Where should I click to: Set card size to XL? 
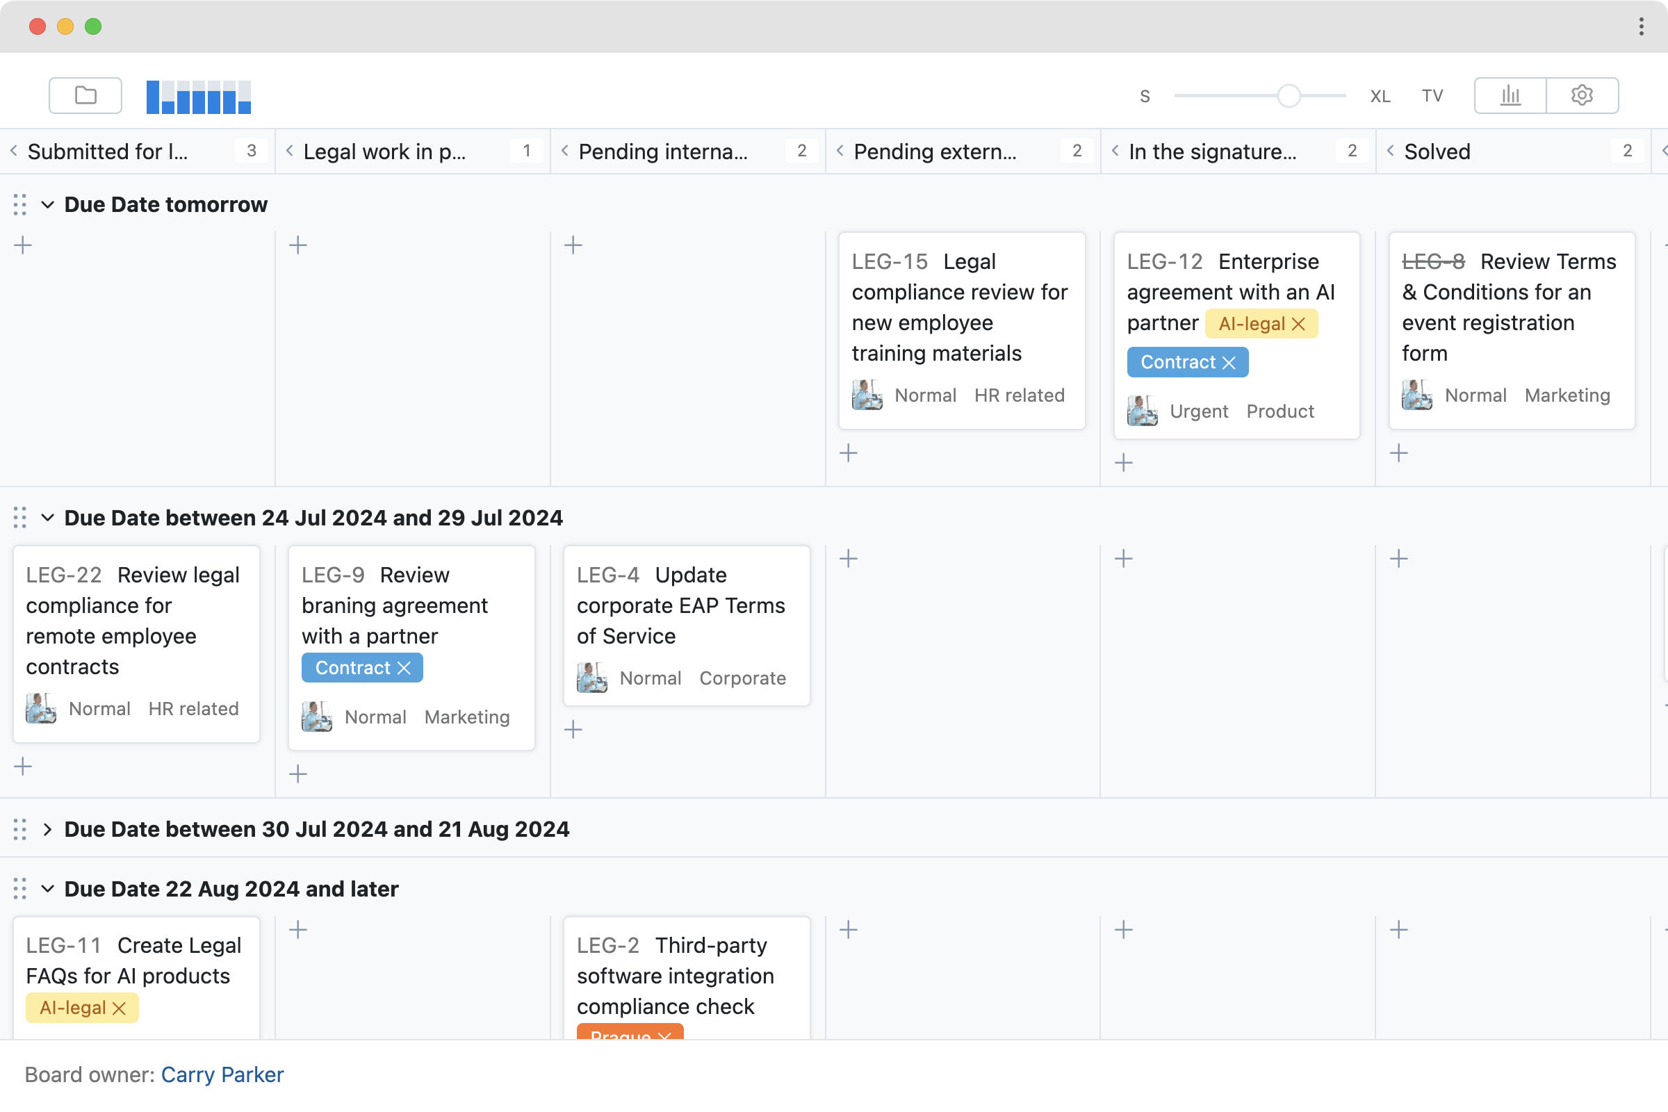[1380, 96]
